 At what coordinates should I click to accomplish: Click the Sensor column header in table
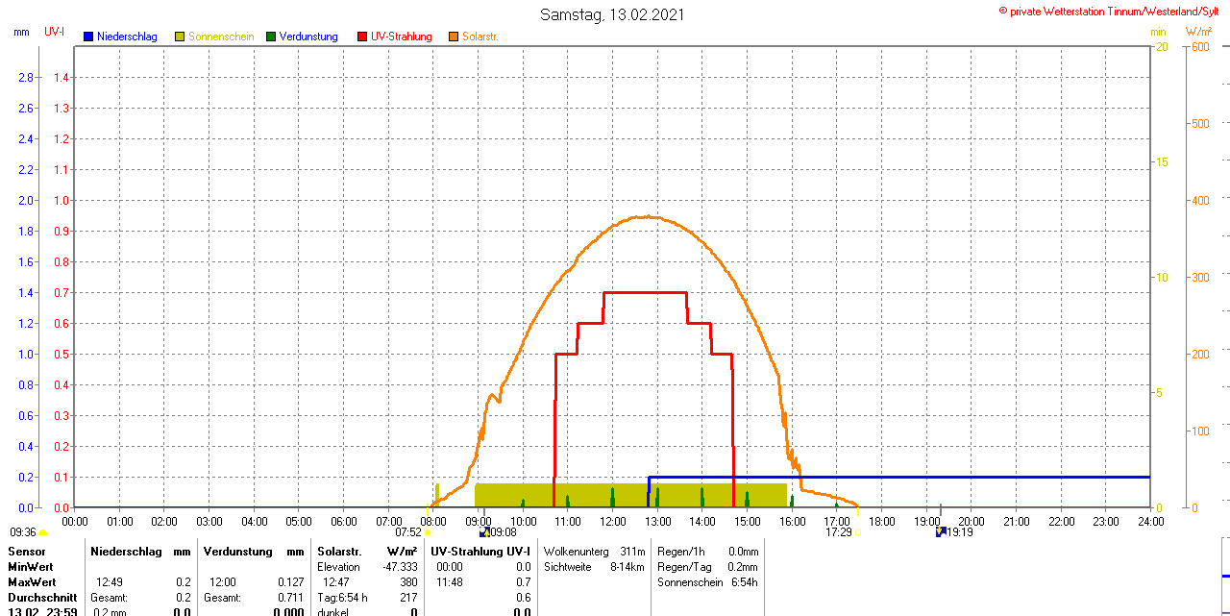(x=26, y=552)
